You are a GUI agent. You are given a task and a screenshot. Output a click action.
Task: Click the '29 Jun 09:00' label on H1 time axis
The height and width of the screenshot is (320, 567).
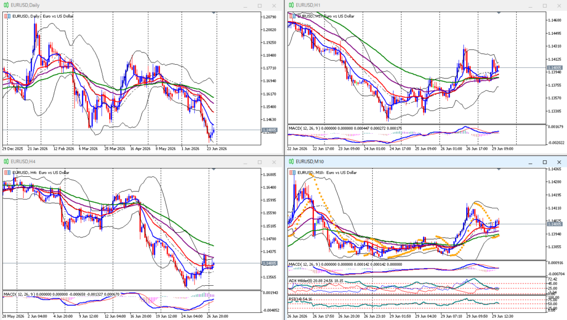click(502, 149)
